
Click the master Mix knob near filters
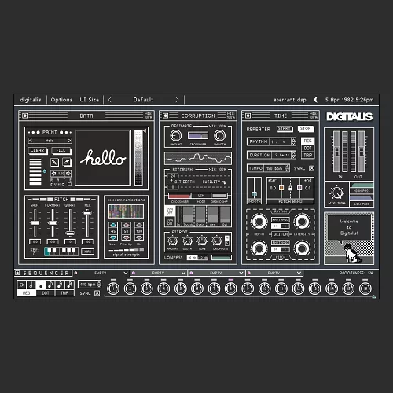coord(337,193)
